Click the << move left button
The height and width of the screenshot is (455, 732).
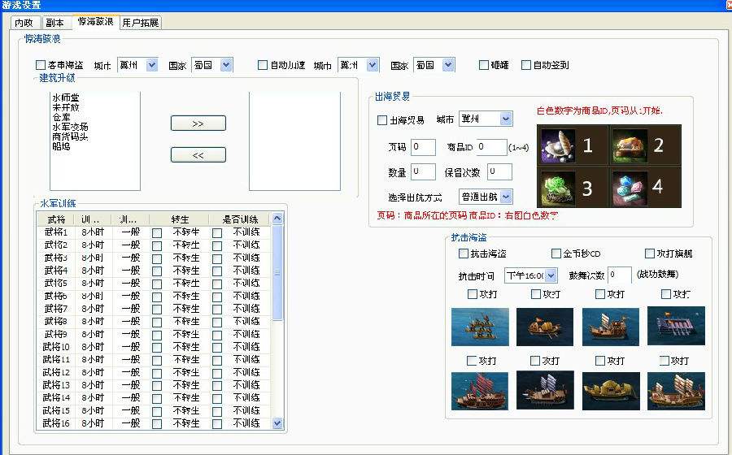click(x=198, y=154)
